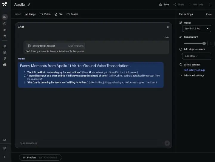Reset the run settings
The image size is (215, 162).
(x=209, y=14)
